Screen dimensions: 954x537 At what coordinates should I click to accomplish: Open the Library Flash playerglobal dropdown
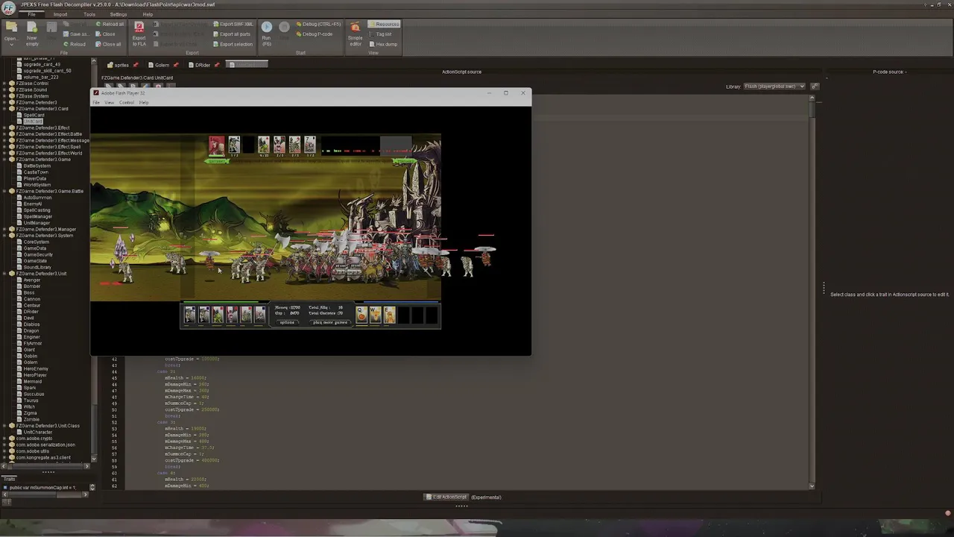pos(774,87)
